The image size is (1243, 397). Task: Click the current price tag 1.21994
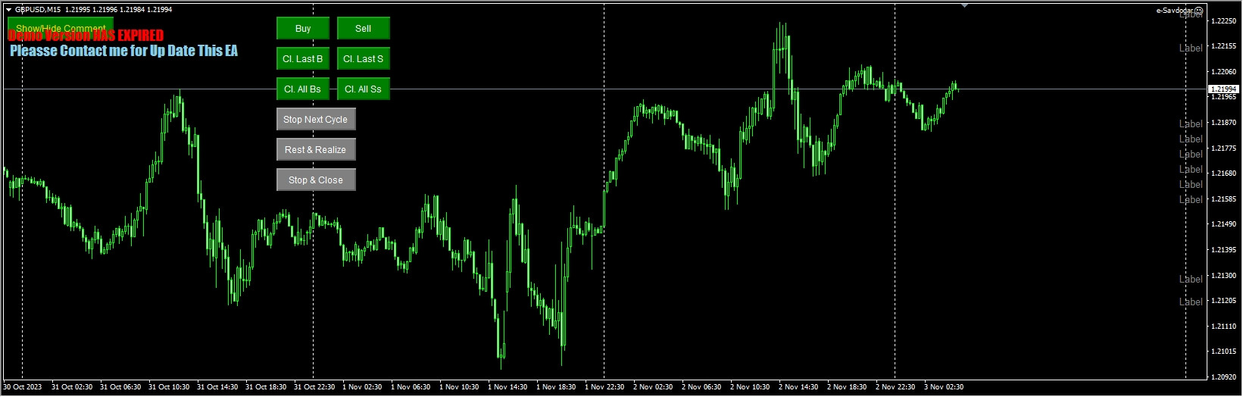[x=1223, y=89]
